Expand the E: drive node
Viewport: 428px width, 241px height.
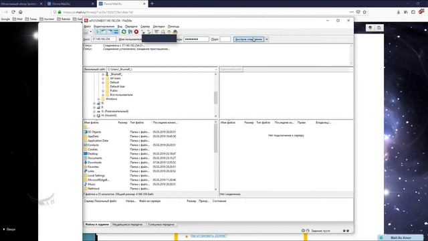point(94,107)
